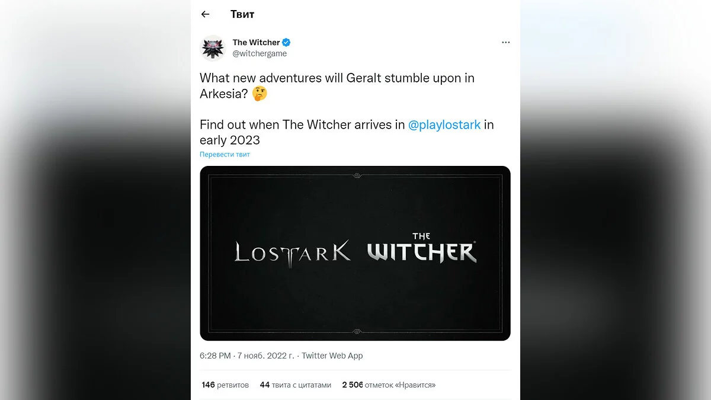Viewport: 711px width, 400px height.
Task: Open the tweet image's ornate top border
Action: pos(355,175)
